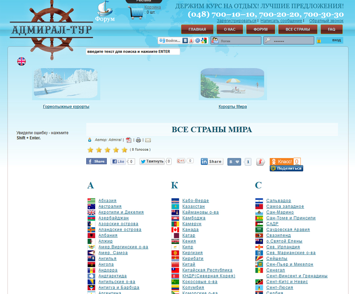
Task: Open Обратный звонок callback link
Action: pos(326,21)
